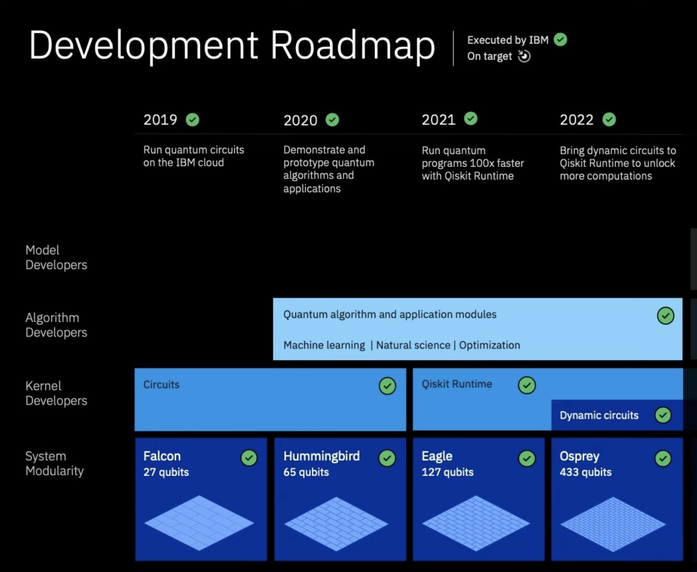Click the checkmark on the Hummingbird card
The height and width of the screenshot is (572, 697).
coord(387,458)
